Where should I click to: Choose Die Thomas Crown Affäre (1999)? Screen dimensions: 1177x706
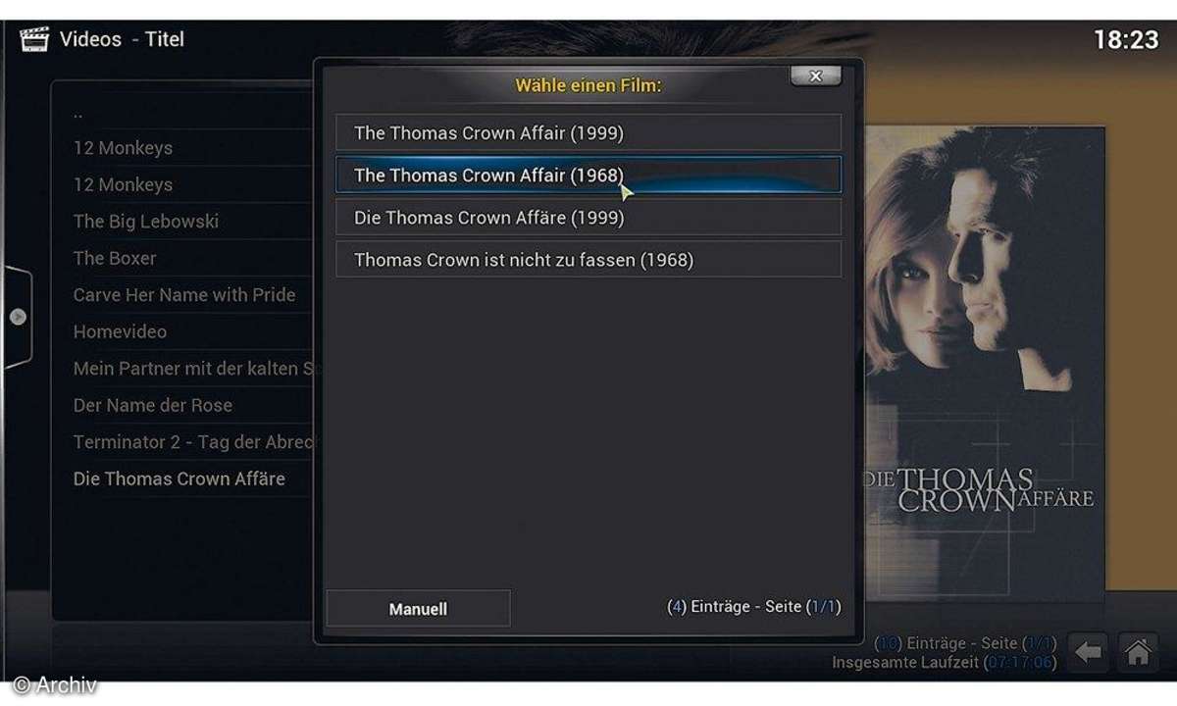588,218
